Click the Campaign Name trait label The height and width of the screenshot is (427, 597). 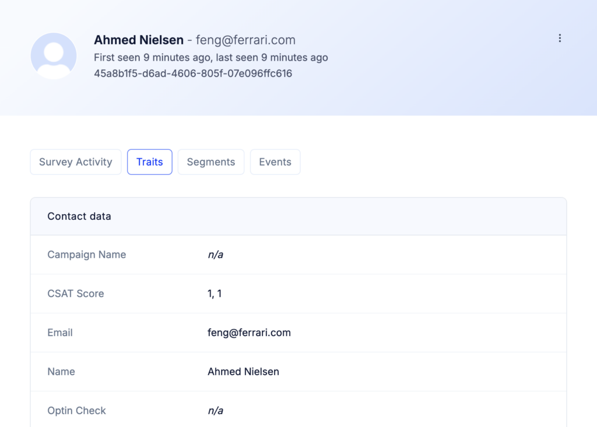tap(86, 254)
